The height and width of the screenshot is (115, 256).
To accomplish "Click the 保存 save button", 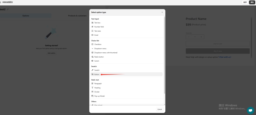I will (x=252, y=2).
